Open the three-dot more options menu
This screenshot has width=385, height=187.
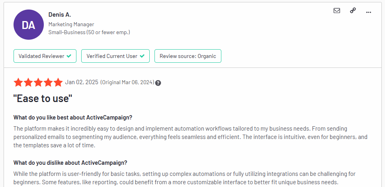[x=369, y=12]
